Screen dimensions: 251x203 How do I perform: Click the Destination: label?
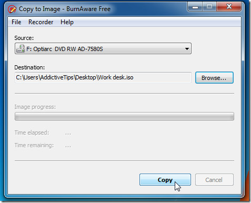tap(29, 67)
